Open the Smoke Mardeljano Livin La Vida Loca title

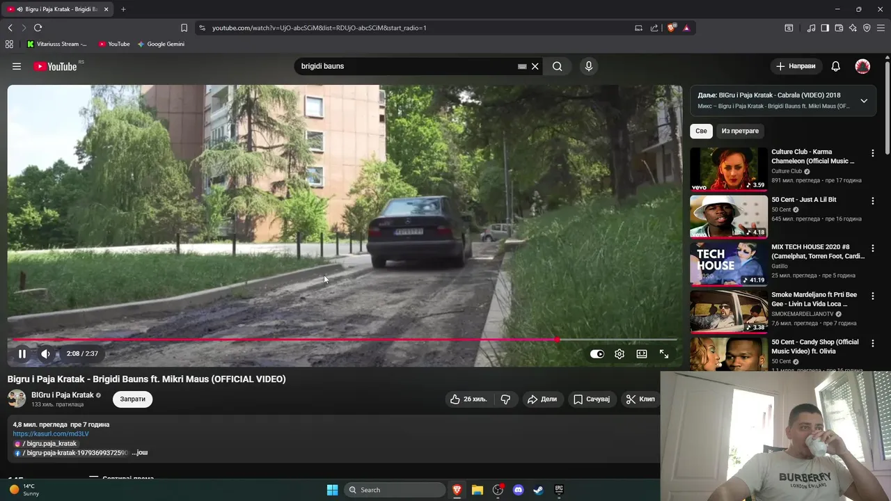(x=814, y=299)
